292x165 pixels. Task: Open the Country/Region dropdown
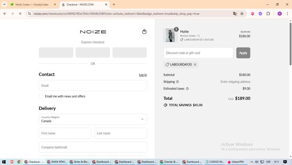(x=93, y=119)
